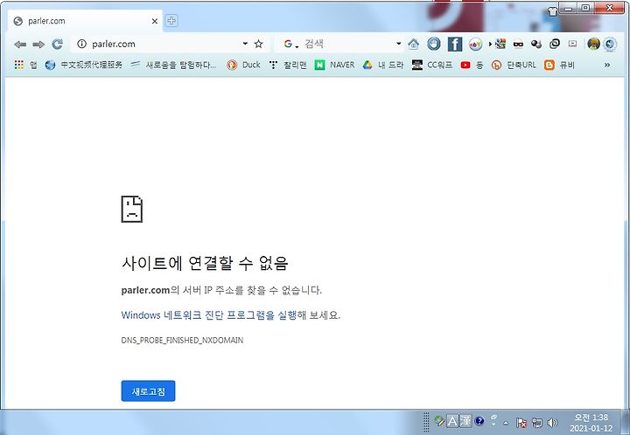This screenshot has height=435, width=630.
Task: Toggle the 漢 Hanja conversion in taskbar
Action: click(465, 422)
